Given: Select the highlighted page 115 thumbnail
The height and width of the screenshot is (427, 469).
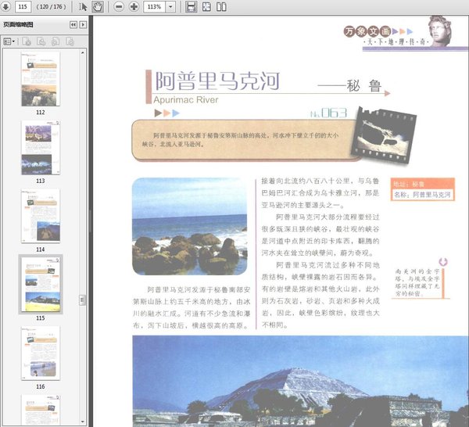Looking at the screenshot, I should click(x=41, y=284).
